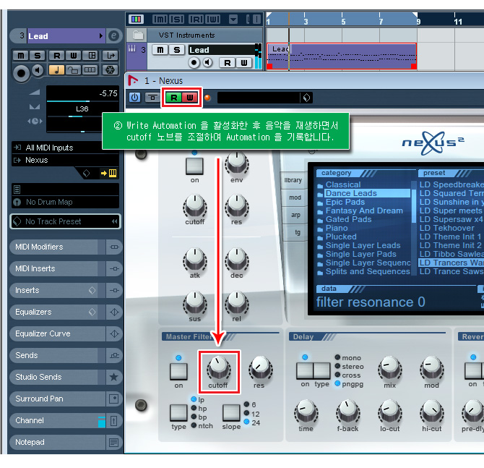Solo Lead track in the track list

[177, 50]
